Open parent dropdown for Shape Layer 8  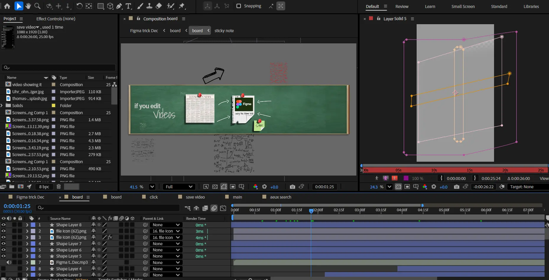tap(166, 225)
